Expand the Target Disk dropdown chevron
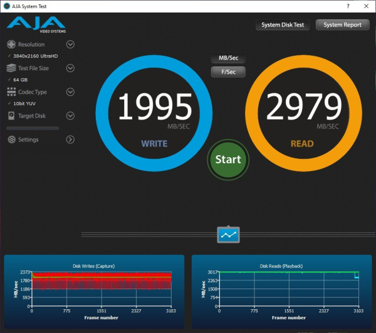Screen dimensions: 376x333 point(70,116)
